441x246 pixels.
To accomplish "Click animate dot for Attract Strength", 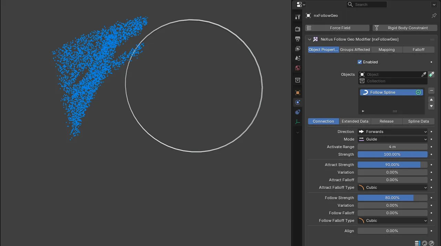I will pyautogui.click(x=431, y=165).
